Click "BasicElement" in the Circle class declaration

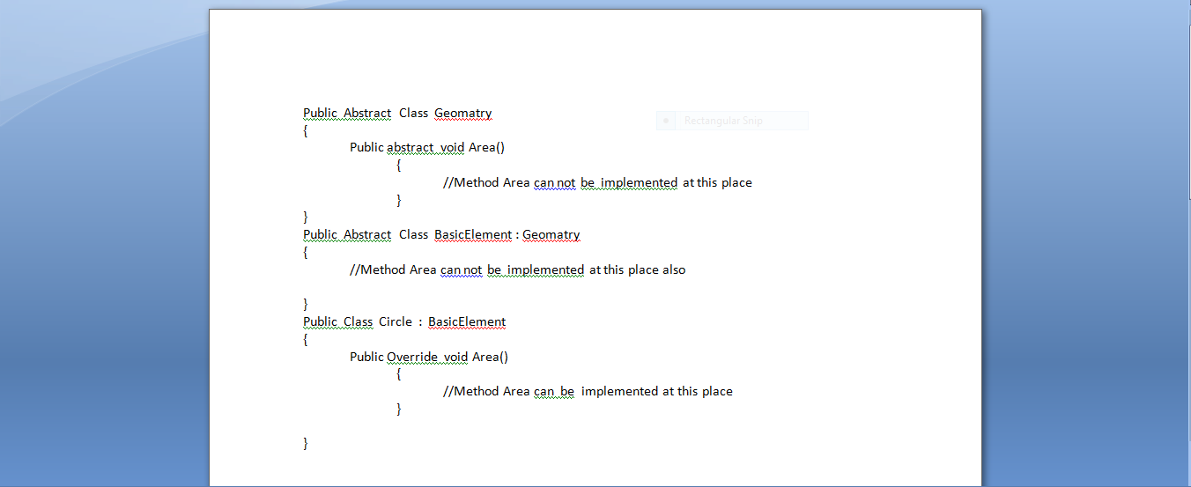467,321
